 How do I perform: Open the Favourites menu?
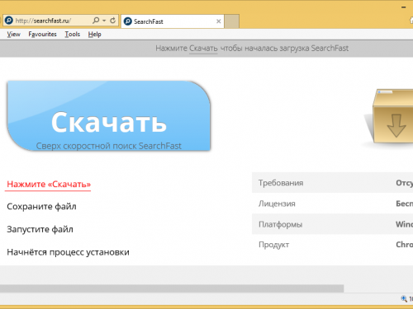point(42,35)
